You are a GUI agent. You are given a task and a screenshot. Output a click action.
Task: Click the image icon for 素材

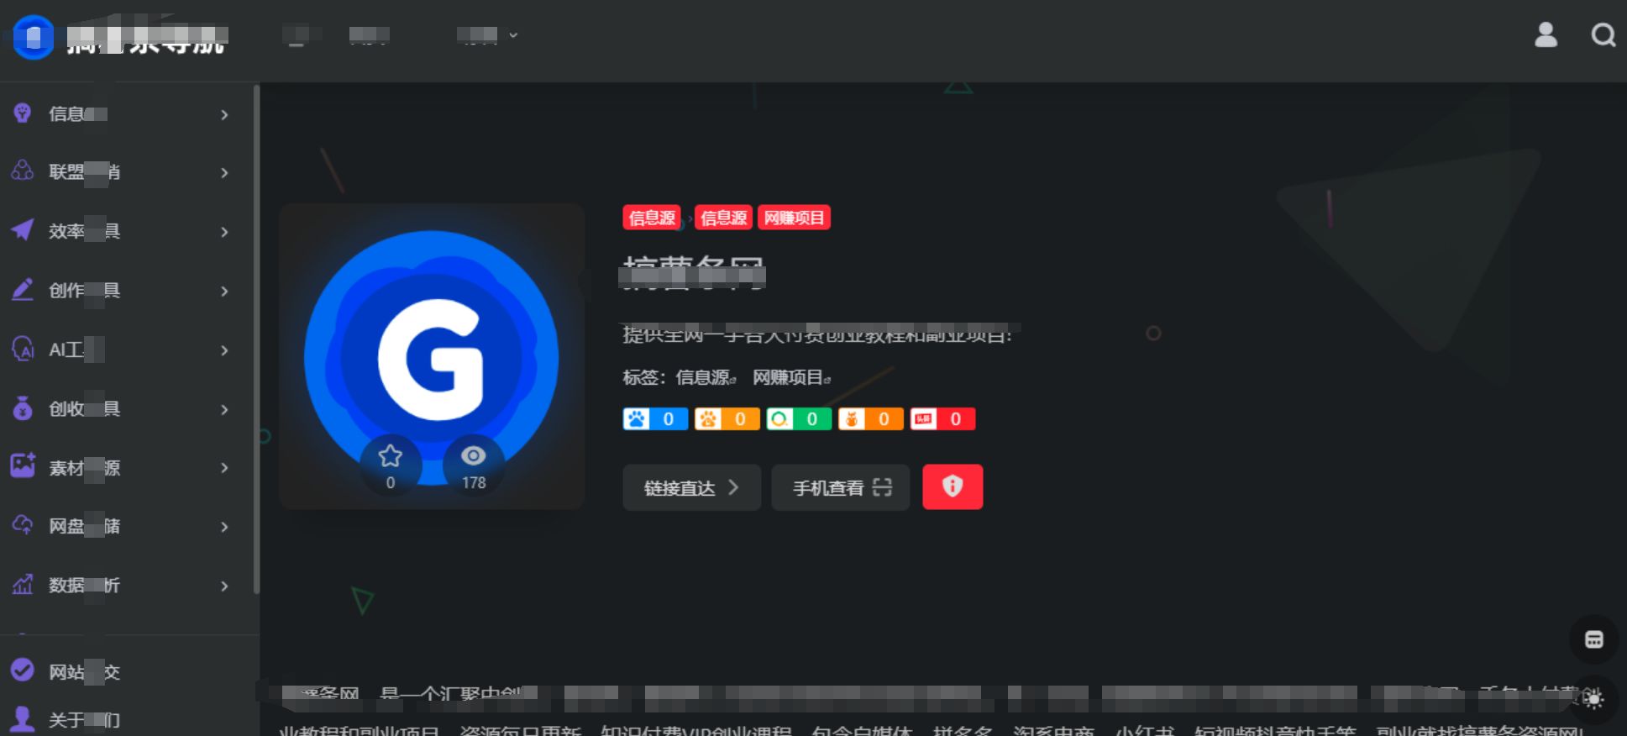23,466
